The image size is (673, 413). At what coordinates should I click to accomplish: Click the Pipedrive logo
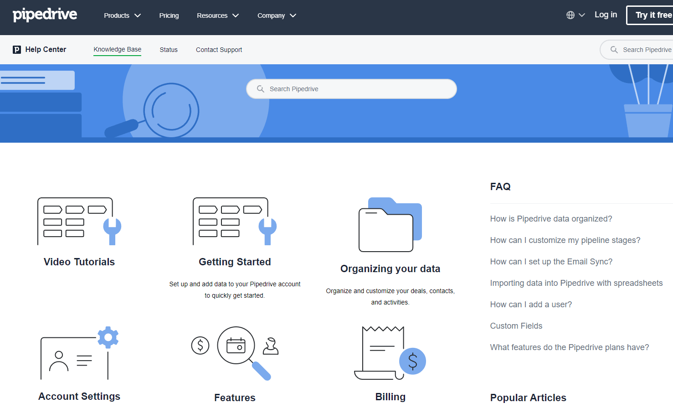tap(45, 15)
